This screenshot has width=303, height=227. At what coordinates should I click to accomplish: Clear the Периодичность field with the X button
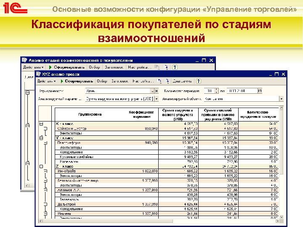(x=157, y=91)
